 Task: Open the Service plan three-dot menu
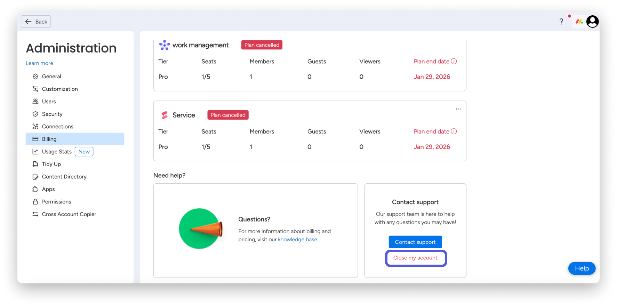(x=458, y=109)
